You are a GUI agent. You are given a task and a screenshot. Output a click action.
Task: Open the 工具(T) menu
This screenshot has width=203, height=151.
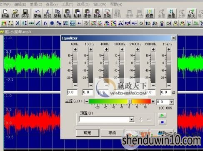click(67, 5)
